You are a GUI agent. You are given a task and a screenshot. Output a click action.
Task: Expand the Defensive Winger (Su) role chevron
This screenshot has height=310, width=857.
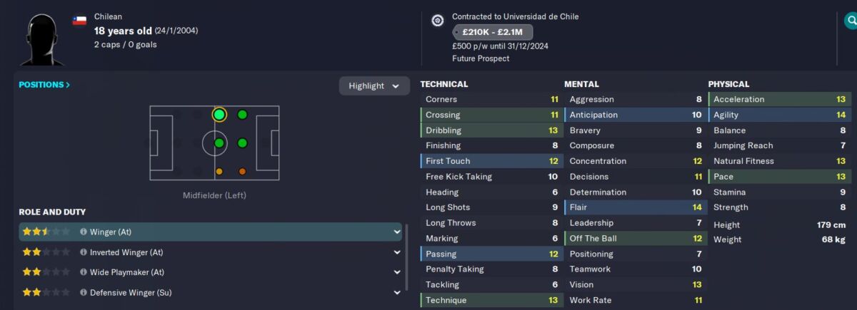click(x=397, y=292)
